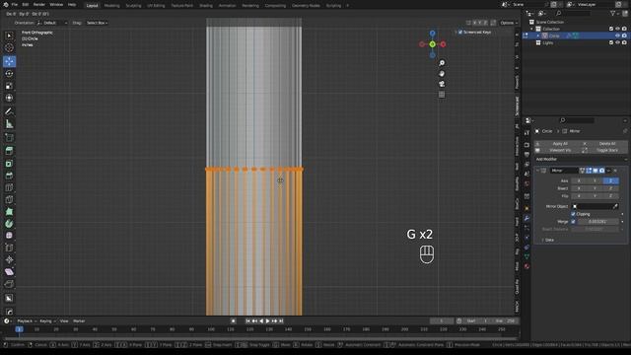Click the outliner search field
This screenshot has height=355, width=631.
pos(574,13)
